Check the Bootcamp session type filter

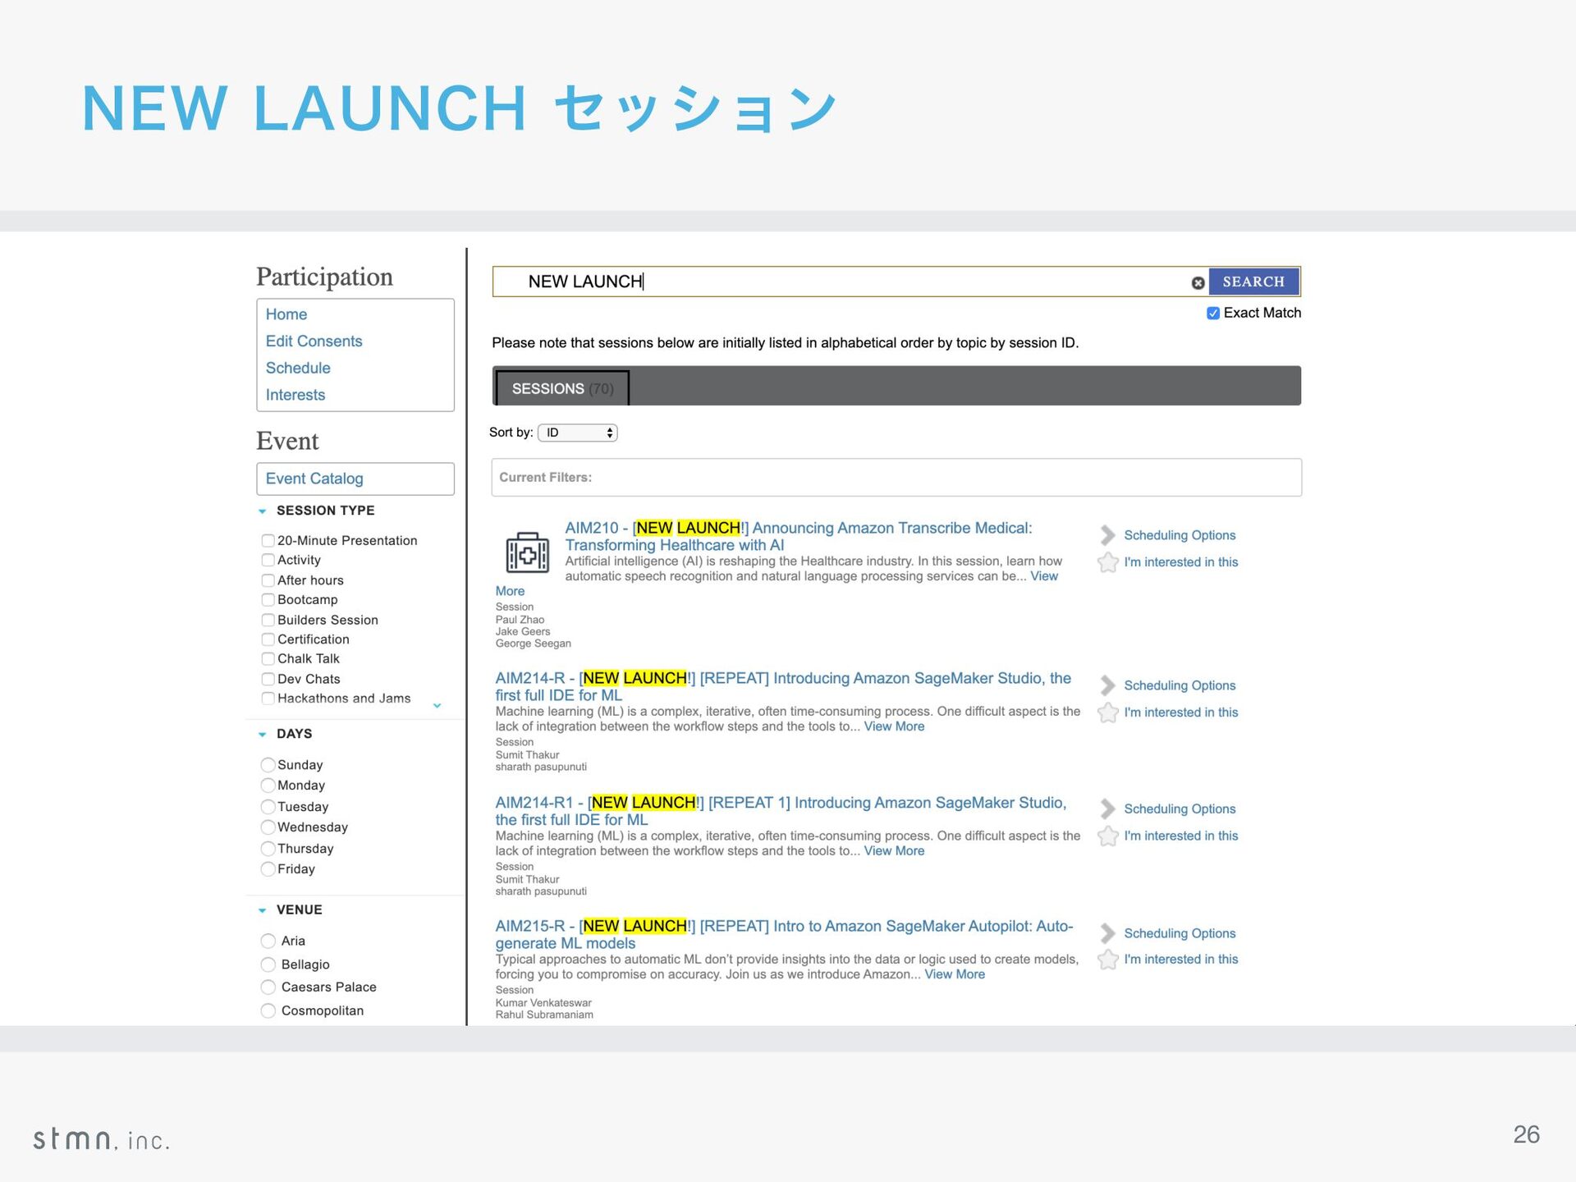[x=268, y=600]
